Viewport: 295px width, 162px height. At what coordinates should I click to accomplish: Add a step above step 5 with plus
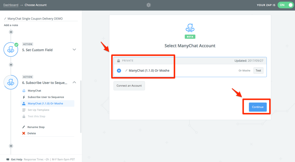coord(11,32)
